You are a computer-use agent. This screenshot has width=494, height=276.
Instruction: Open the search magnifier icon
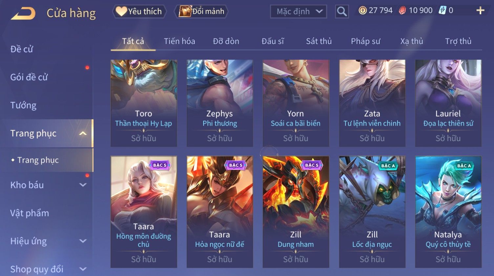pos(342,12)
